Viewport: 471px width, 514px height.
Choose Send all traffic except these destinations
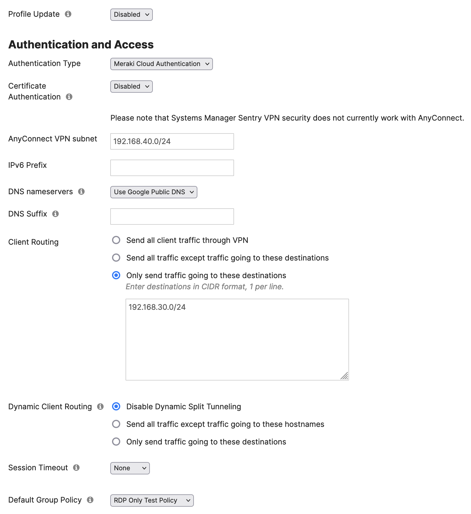pos(116,258)
